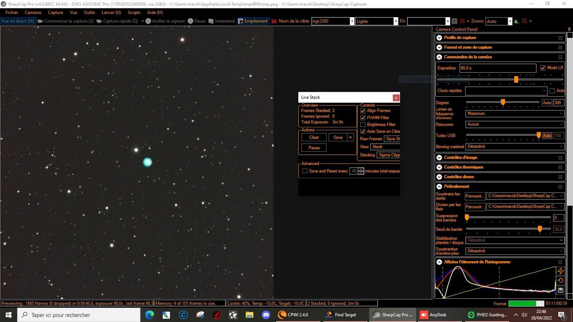Collapse the Prétraitement section
The image size is (573, 322).
coord(439,186)
